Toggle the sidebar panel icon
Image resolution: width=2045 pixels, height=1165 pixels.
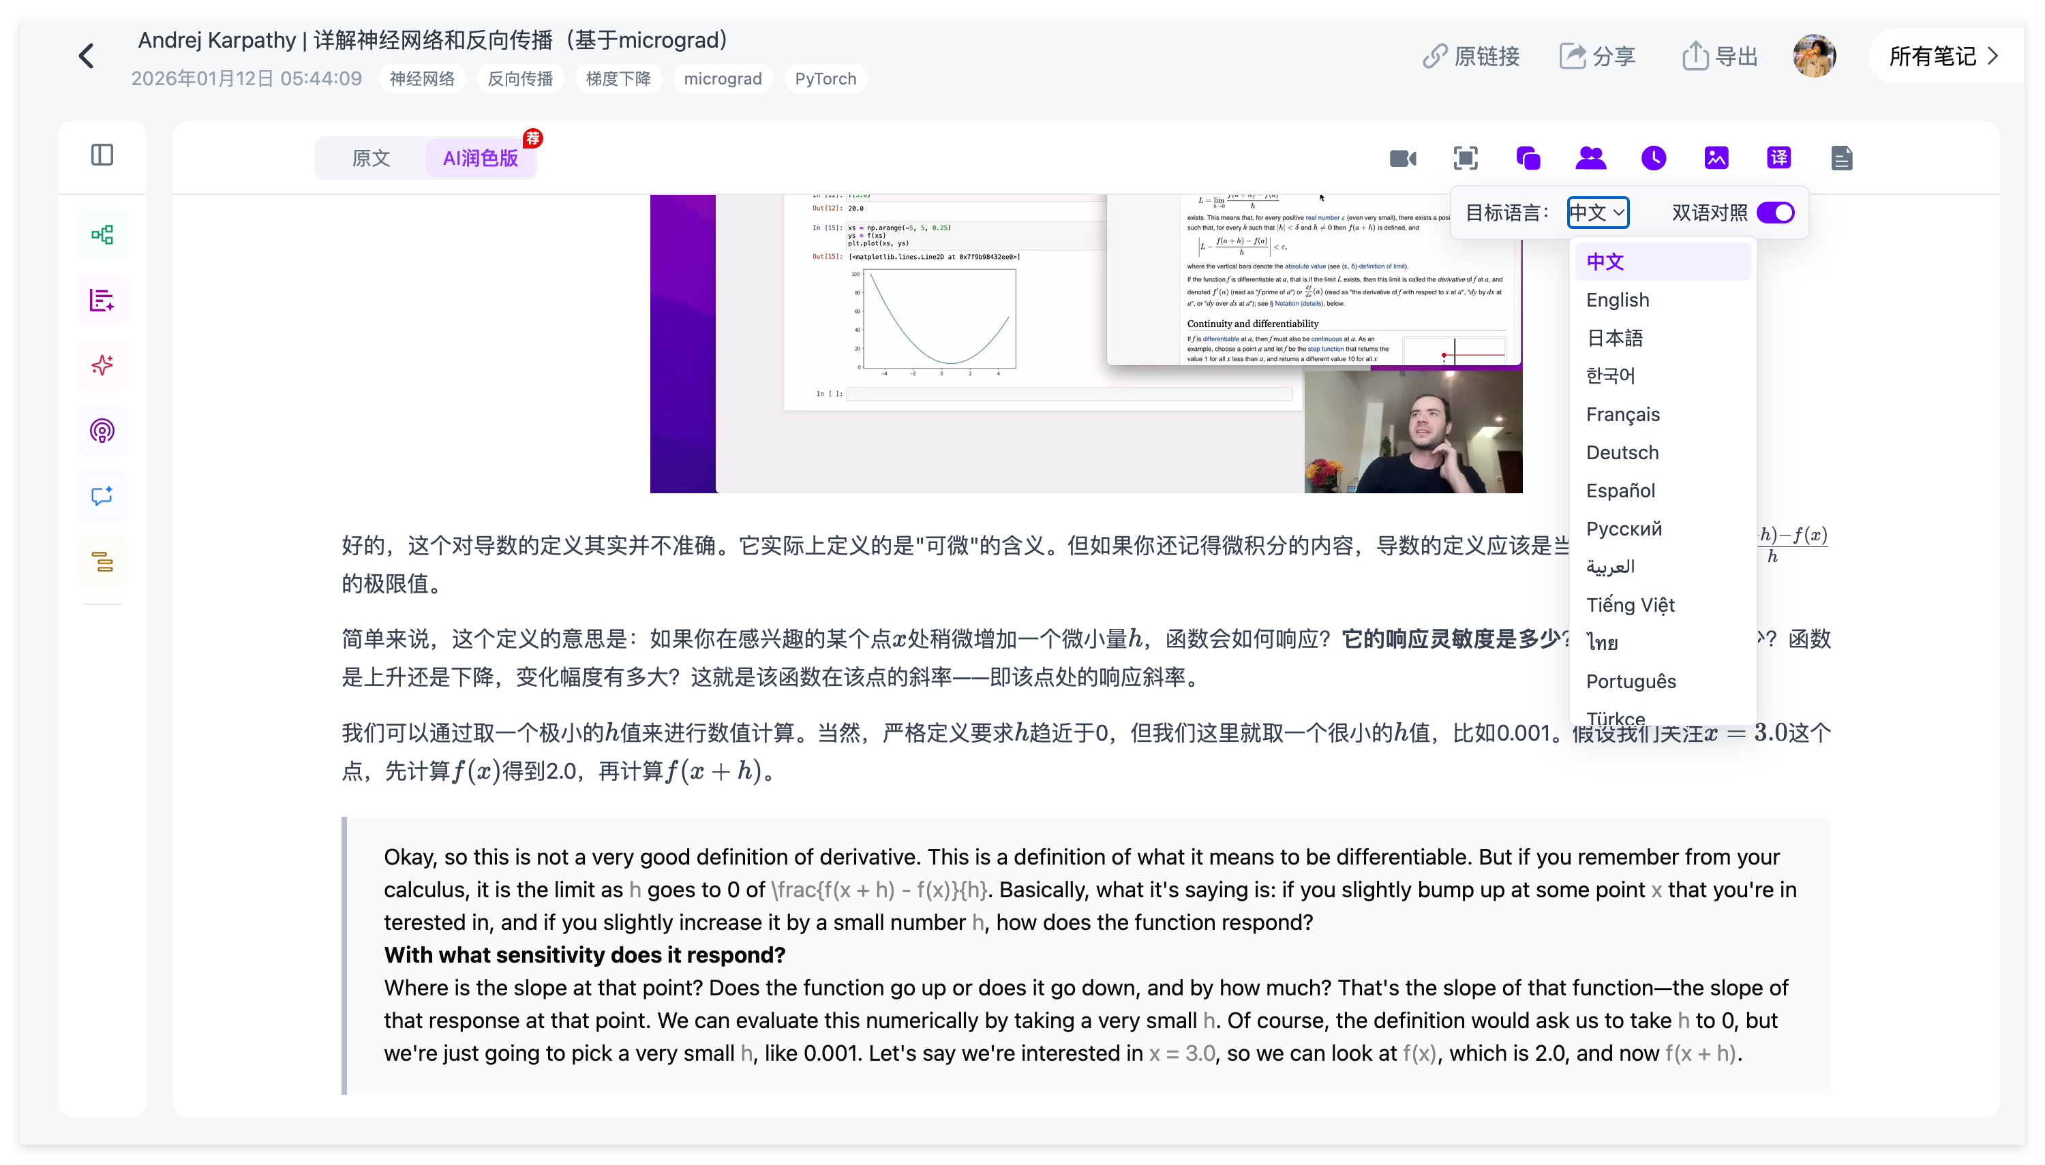(x=102, y=155)
